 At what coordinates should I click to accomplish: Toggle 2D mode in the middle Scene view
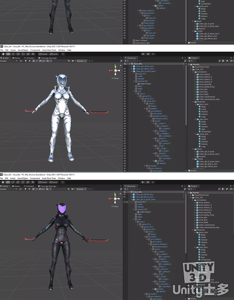[21, 61]
